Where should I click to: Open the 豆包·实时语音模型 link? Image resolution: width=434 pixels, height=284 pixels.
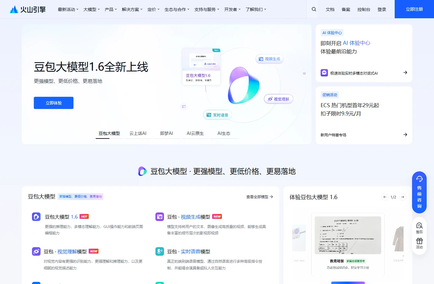pyautogui.click(x=189, y=251)
